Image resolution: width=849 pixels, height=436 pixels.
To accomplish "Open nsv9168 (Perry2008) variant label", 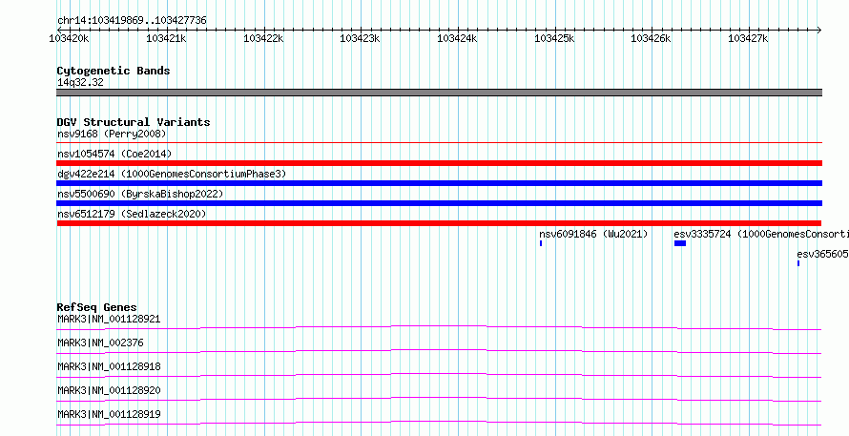I will coord(112,134).
